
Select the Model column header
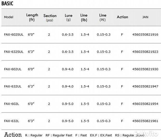click(9, 17)
